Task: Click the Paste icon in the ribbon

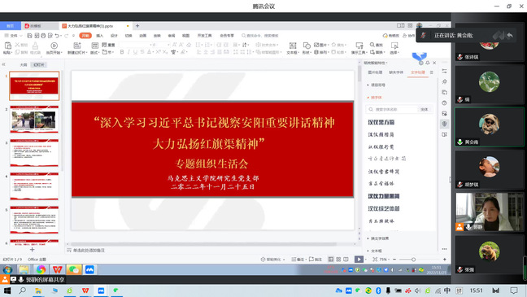Action: [x=8, y=46]
